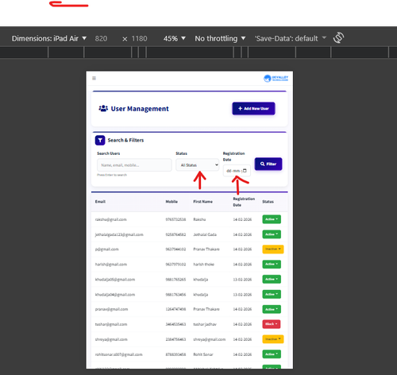Click the device width field showing 820
This screenshot has height=375, width=397.
coord(101,39)
